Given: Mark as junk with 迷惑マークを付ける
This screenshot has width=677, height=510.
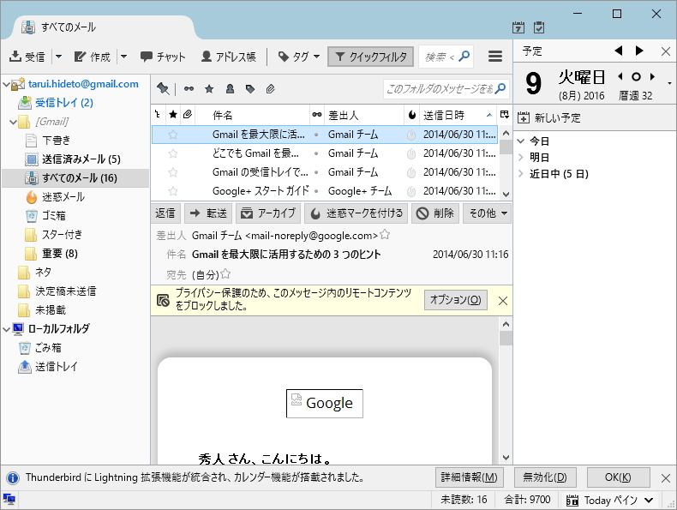Looking at the screenshot, I should coord(356,213).
